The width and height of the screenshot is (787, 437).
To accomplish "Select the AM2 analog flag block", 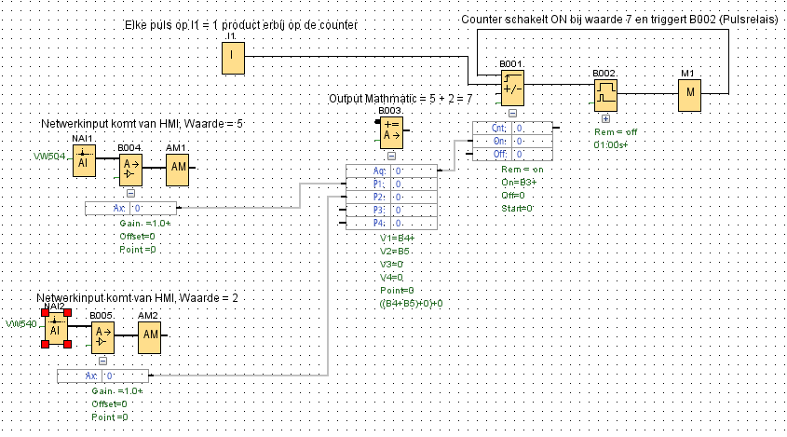I will (x=150, y=337).
